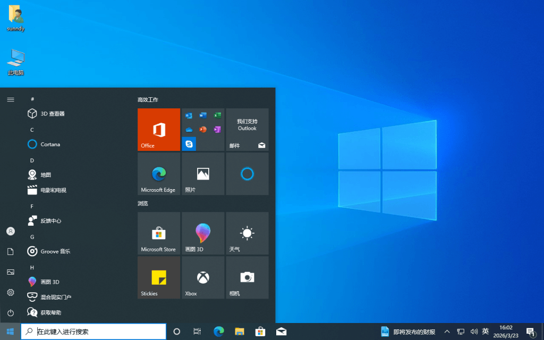Open Cortana circle on the taskbar
This screenshot has width=544, height=340.
click(176, 331)
